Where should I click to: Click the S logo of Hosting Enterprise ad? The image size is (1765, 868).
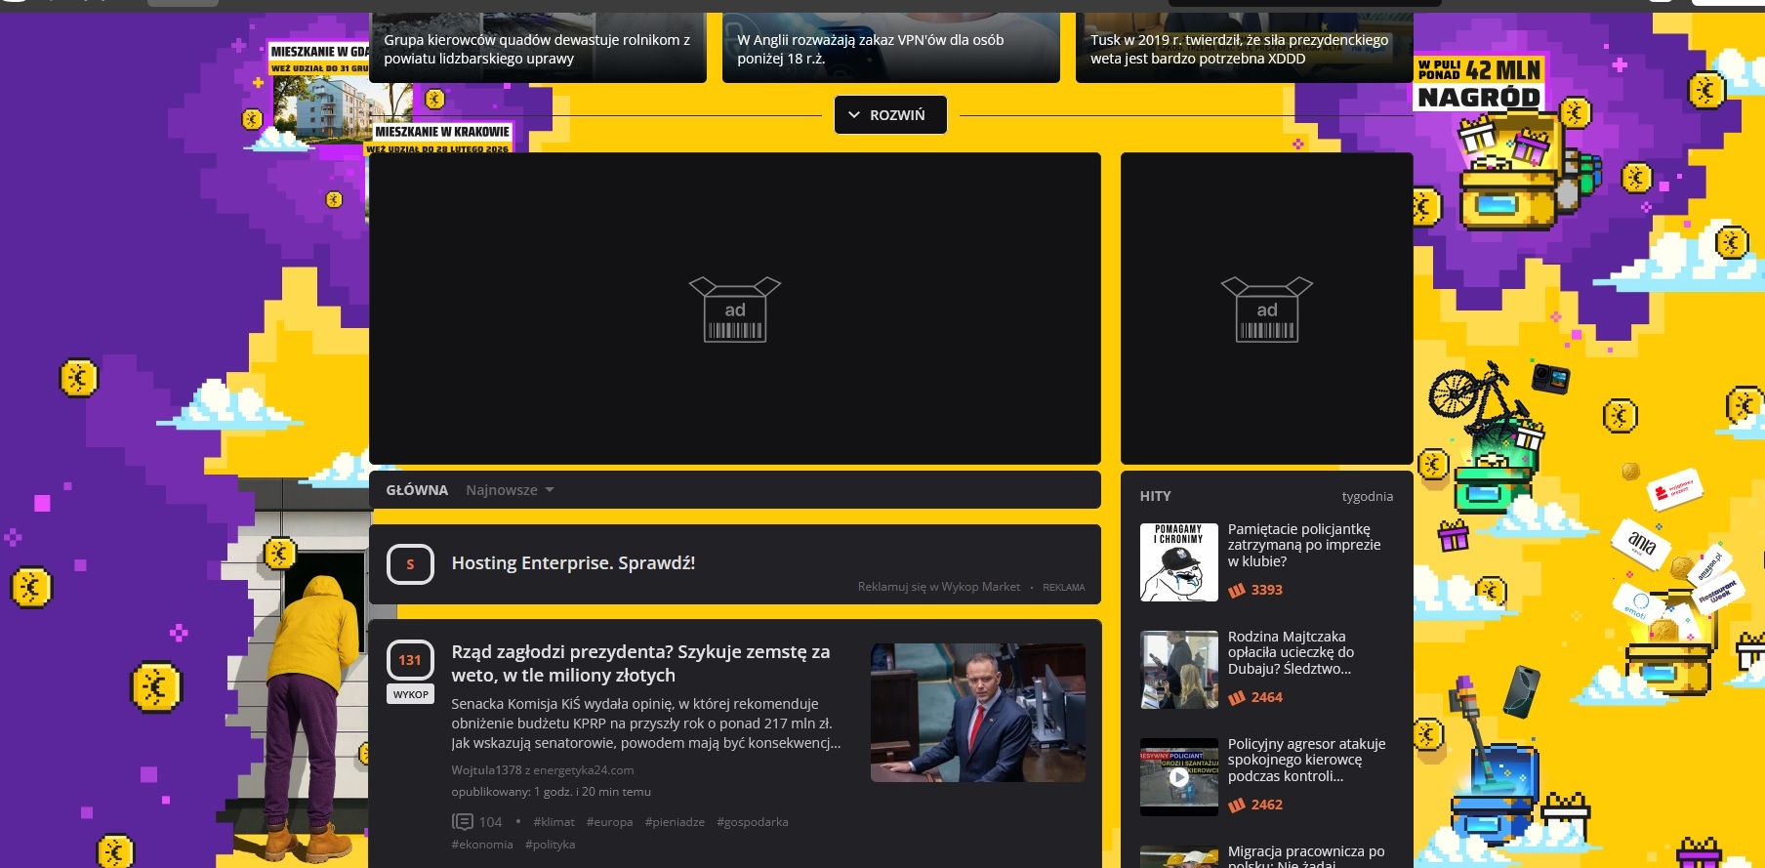(410, 564)
